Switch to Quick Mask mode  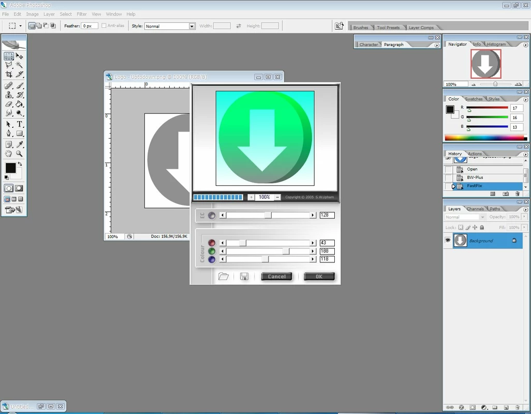[x=19, y=188]
